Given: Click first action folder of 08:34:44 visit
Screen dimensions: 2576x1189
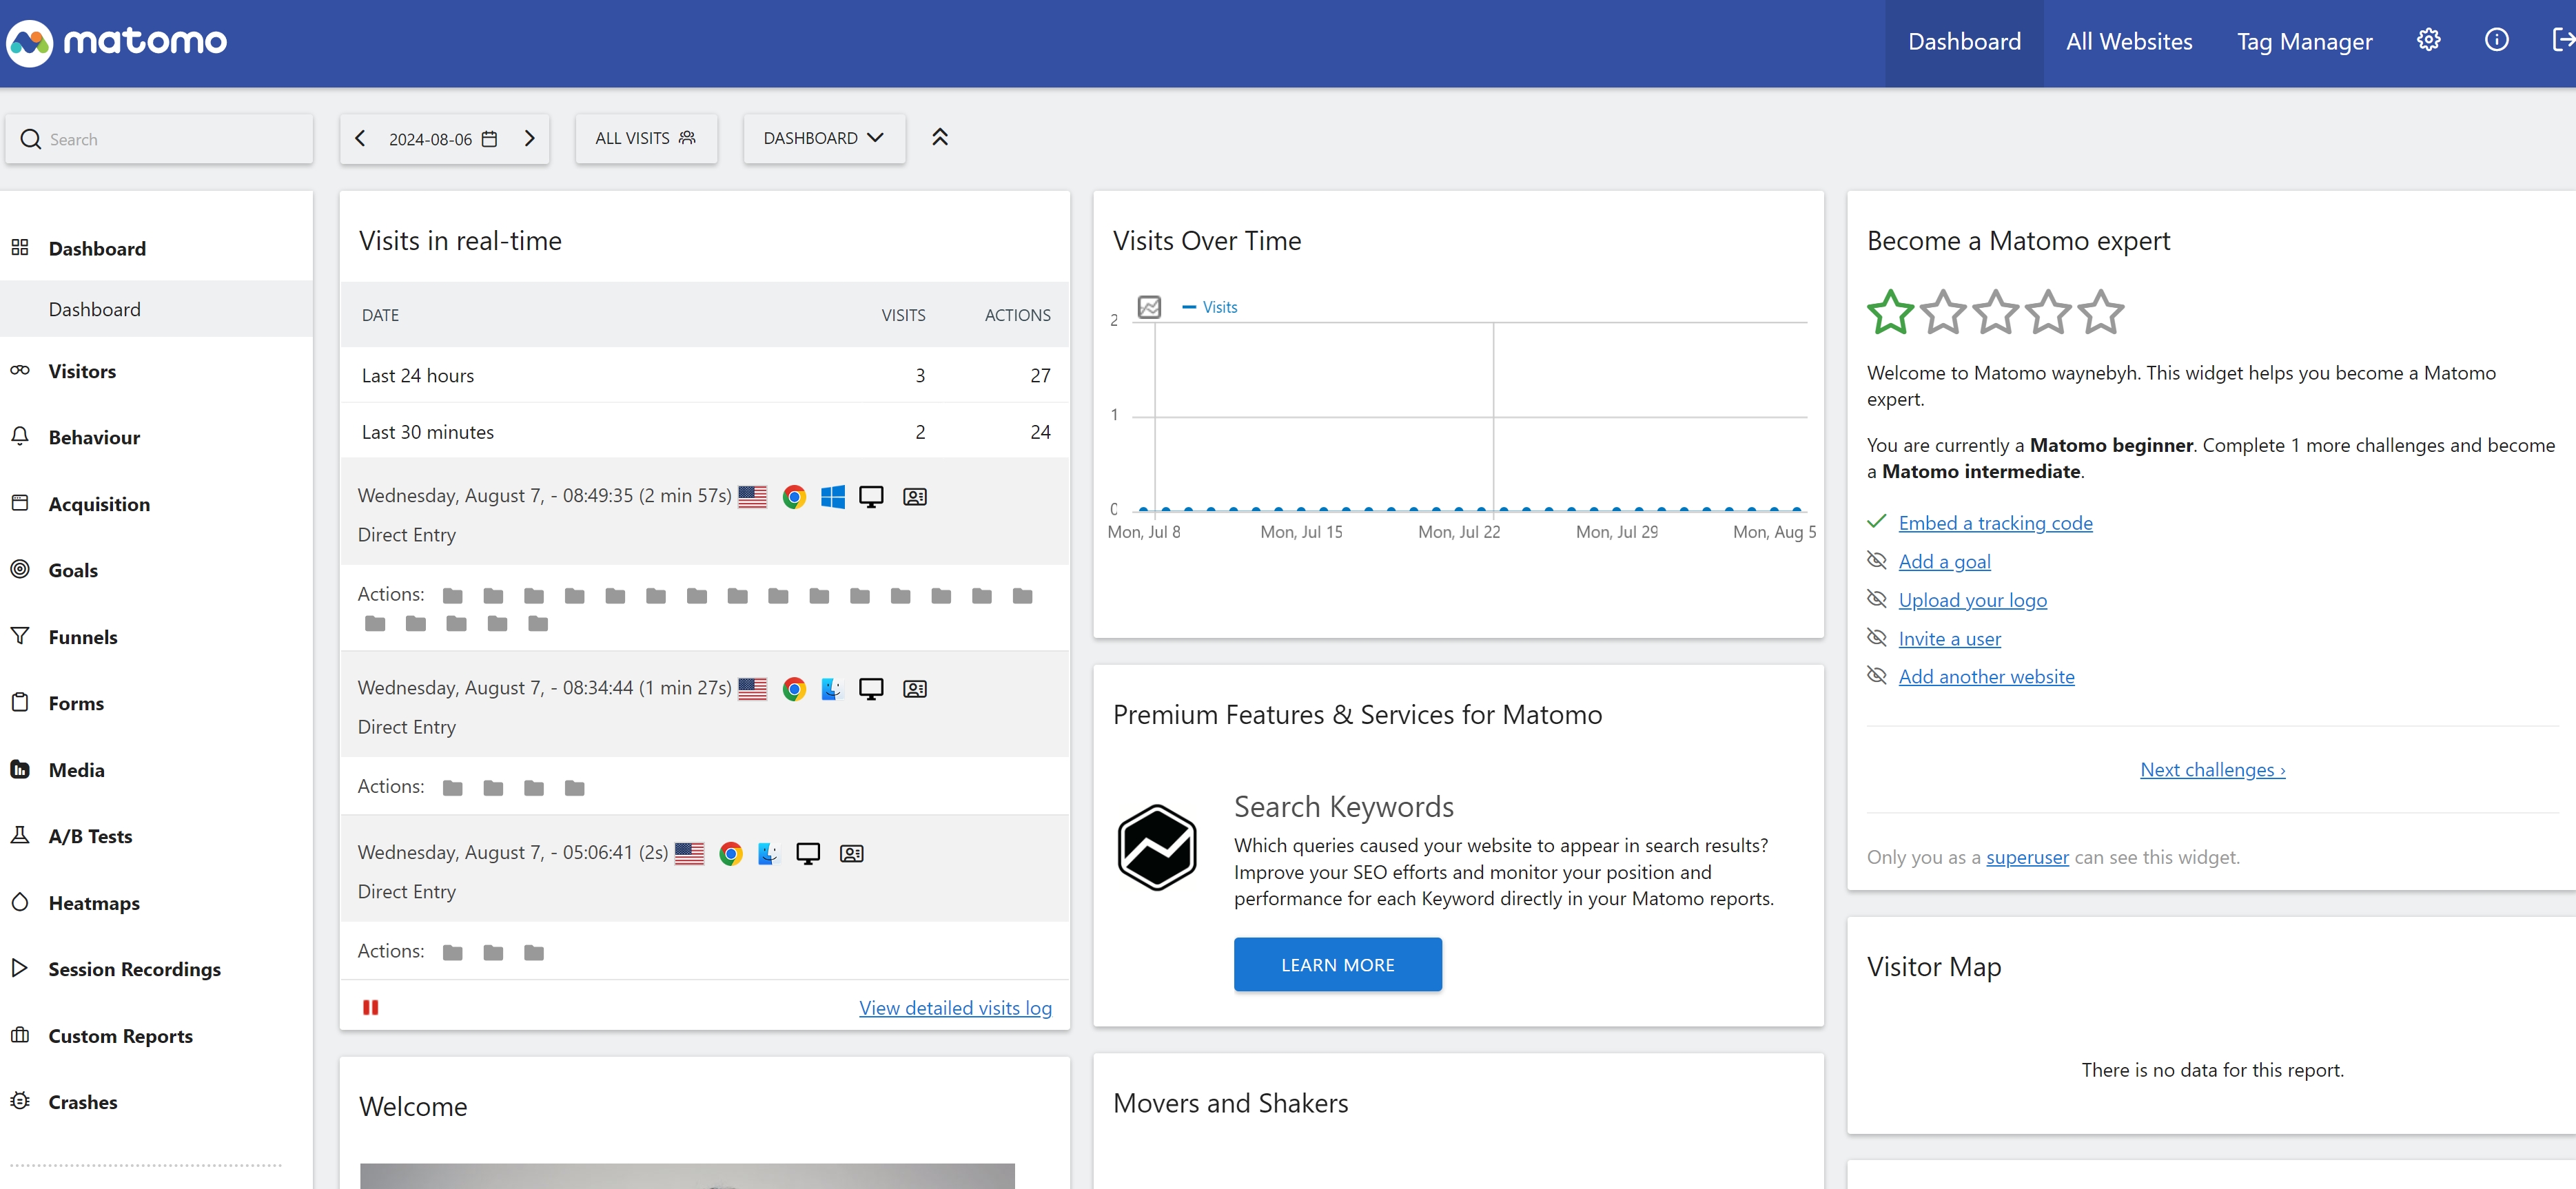Looking at the screenshot, I should tap(453, 788).
